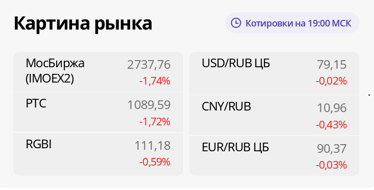This screenshot has width=374, height=190.
Task: Click the clock icon beside quotes time
Action: pyautogui.click(x=236, y=23)
